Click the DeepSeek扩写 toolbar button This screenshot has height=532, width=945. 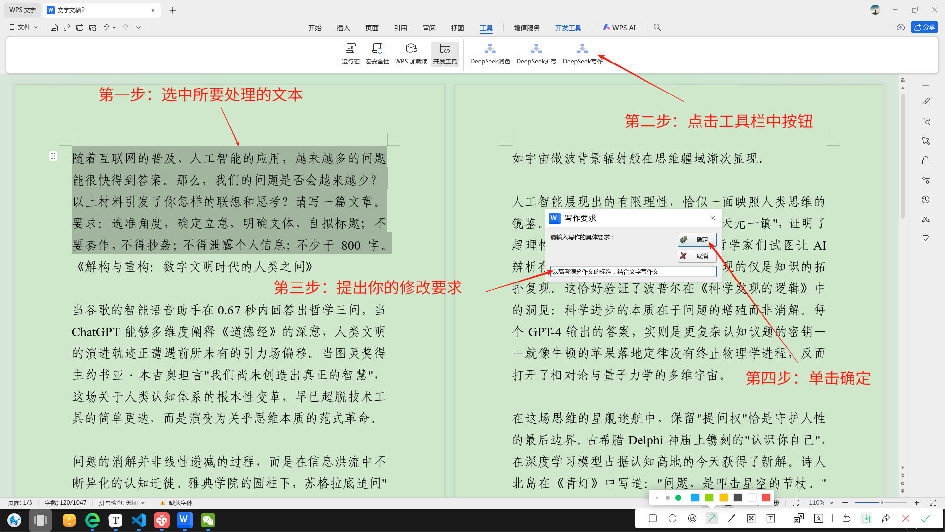pos(536,54)
